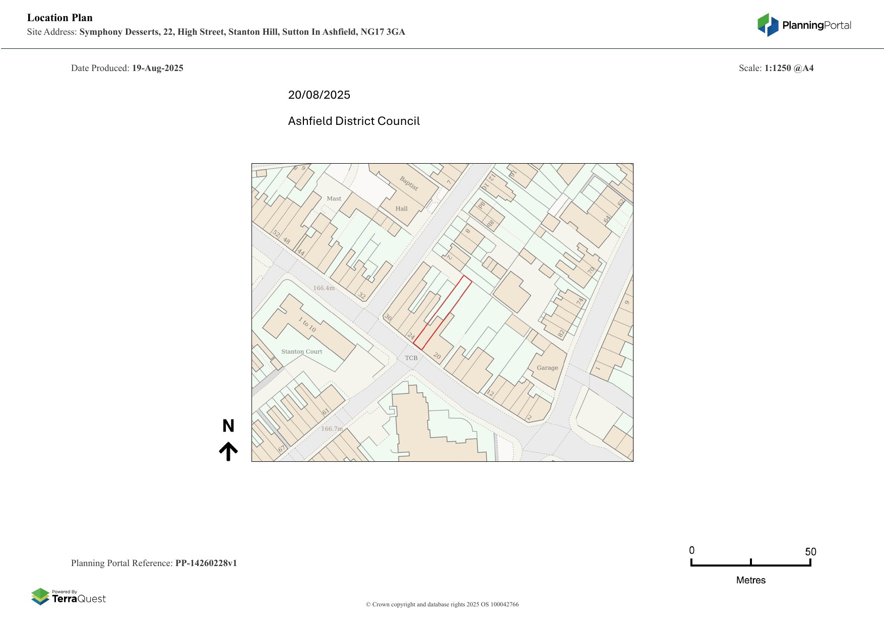Click the Mast label on the map
The height and width of the screenshot is (625, 884).
334,198
